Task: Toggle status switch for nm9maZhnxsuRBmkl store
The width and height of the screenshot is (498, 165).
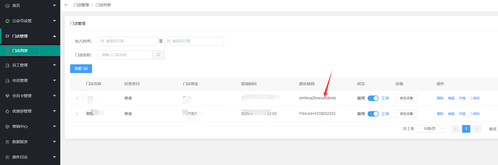Action: (373, 98)
